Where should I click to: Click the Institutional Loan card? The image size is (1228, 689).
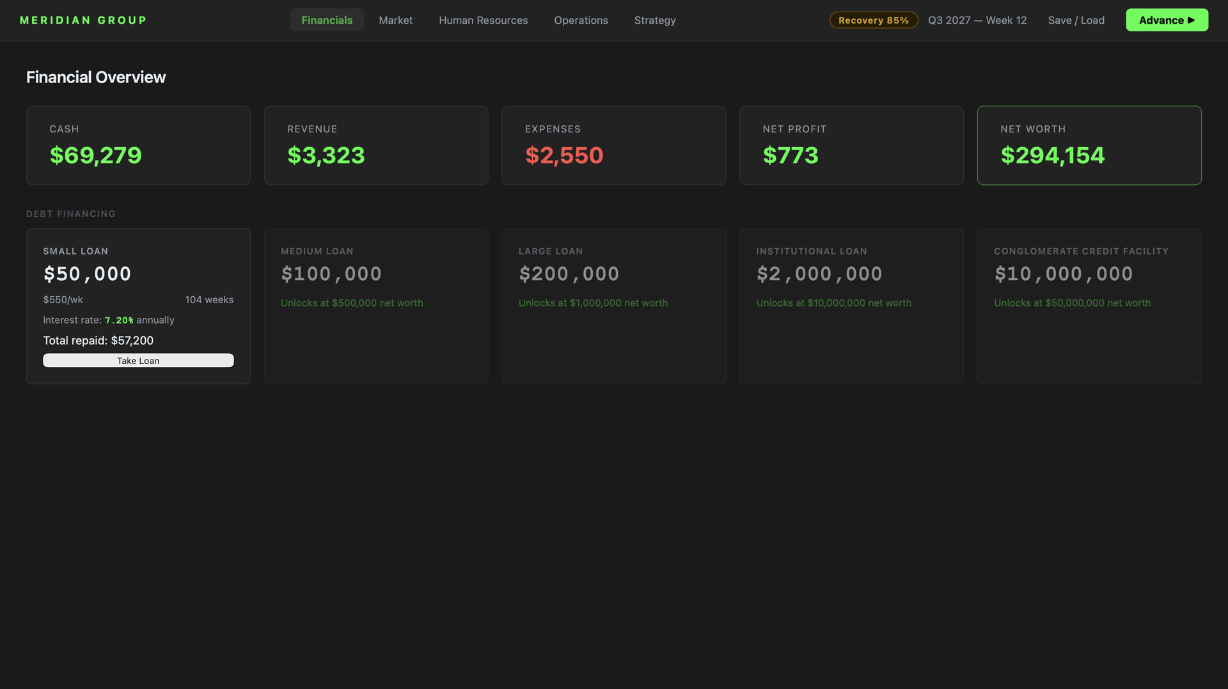click(851, 306)
